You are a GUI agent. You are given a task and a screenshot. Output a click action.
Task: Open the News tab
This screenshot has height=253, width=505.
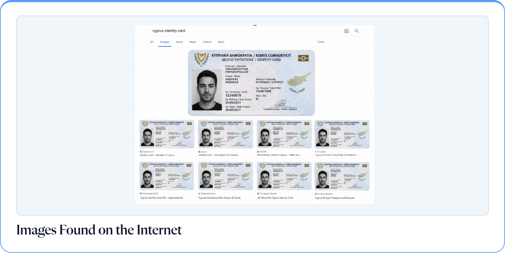point(179,42)
